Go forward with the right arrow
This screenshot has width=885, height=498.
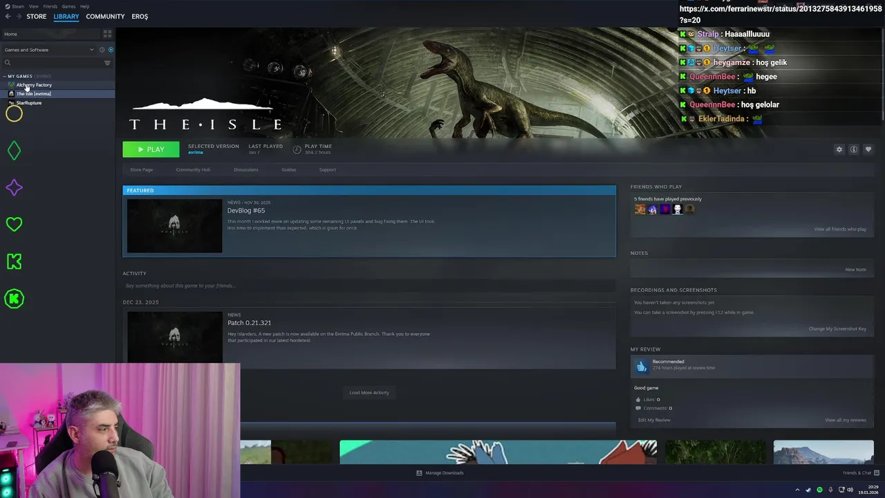click(19, 17)
